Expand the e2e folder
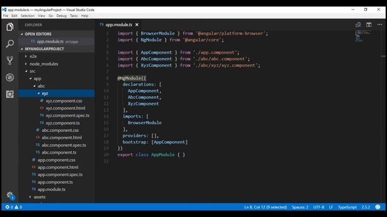Image resolution: width=387 pixels, height=217 pixels. pos(57,56)
